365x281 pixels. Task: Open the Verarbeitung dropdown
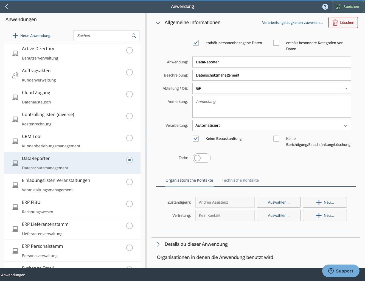[x=346, y=125]
